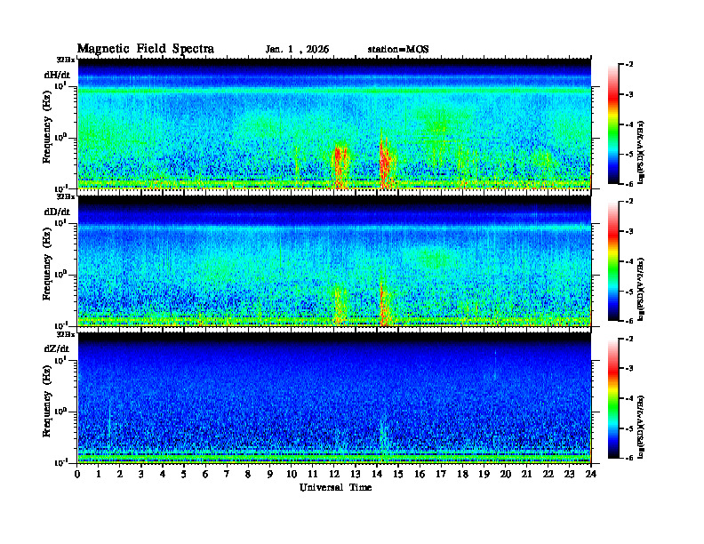Click hour 21 on the Universal Time axis
Viewport: 704px width, 544px height.
click(527, 475)
